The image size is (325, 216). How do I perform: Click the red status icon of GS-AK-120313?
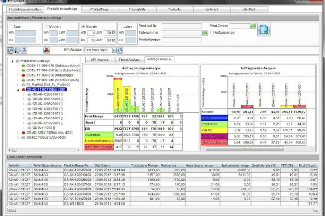(x=23, y=133)
